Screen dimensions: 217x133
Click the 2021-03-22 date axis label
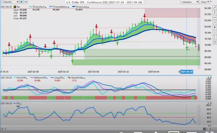123,72
